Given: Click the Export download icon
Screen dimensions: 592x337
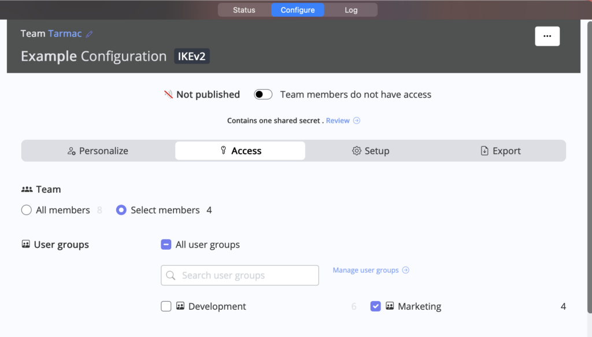Looking at the screenshot, I should [x=484, y=150].
